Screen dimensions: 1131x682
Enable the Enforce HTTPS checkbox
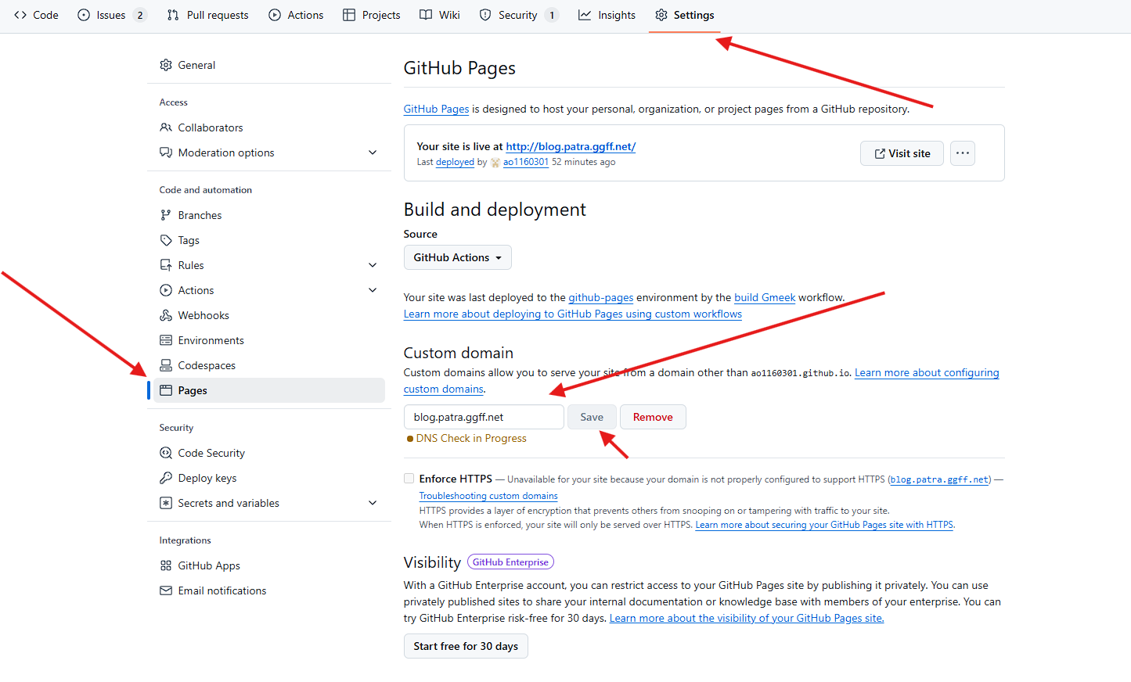click(x=409, y=479)
